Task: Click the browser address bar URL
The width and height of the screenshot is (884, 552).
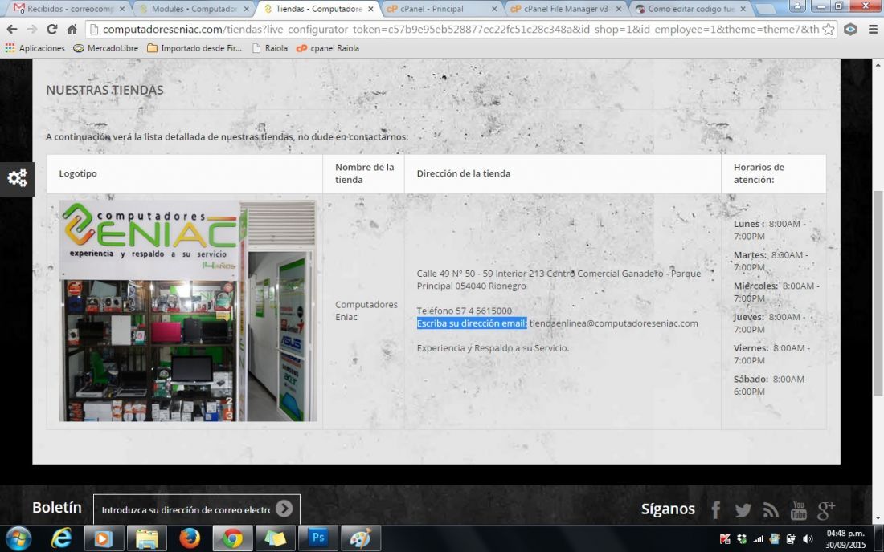Action: 460,29
